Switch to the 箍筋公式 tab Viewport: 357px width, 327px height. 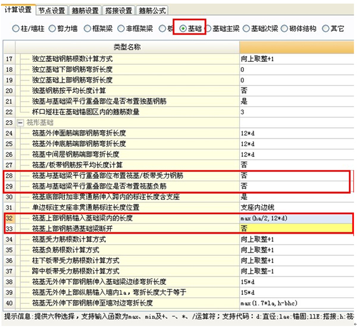(152, 11)
